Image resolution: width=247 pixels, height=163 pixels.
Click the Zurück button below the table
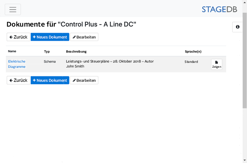pyautogui.click(x=18, y=80)
